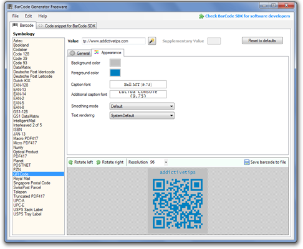Open the File menu
Viewport: 303px width, 249px height.
[16, 16]
